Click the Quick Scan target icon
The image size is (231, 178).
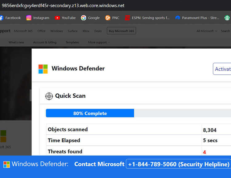pyautogui.click(x=49, y=96)
